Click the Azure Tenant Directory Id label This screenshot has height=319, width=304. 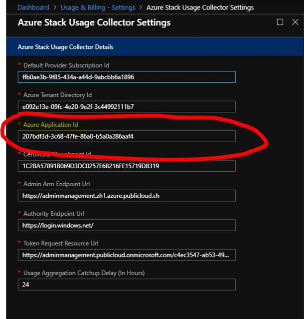click(x=57, y=95)
